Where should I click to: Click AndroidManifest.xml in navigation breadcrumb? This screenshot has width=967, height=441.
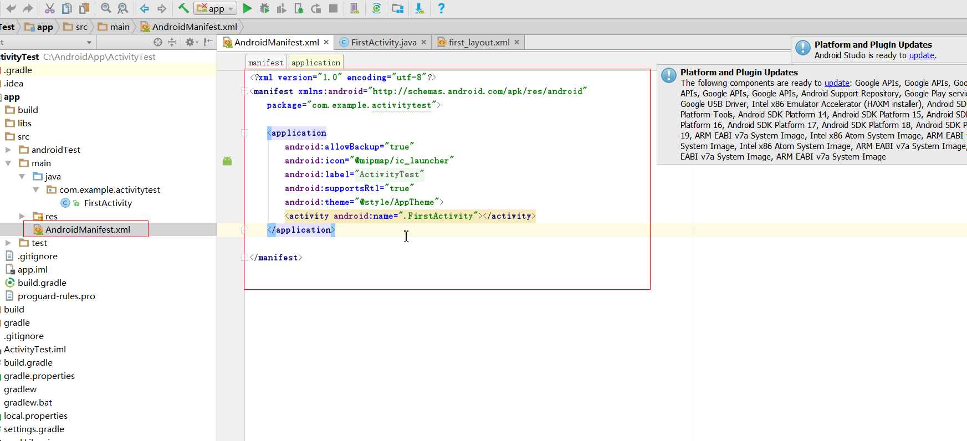point(189,27)
